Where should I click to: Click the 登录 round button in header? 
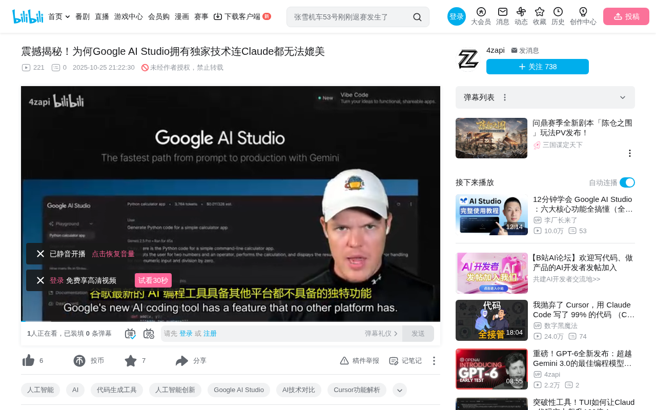click(x=457, y=16)
